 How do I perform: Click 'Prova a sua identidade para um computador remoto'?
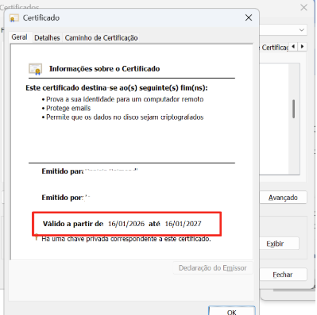click(x=125, y=99)
